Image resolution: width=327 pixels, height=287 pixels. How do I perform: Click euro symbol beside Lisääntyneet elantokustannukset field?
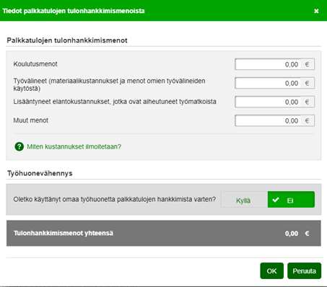pyautogui.click(x=308, y=102)
